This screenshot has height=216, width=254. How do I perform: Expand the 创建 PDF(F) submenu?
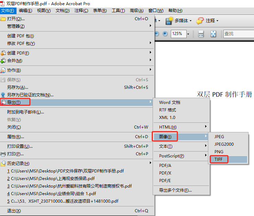coord(77,53)
